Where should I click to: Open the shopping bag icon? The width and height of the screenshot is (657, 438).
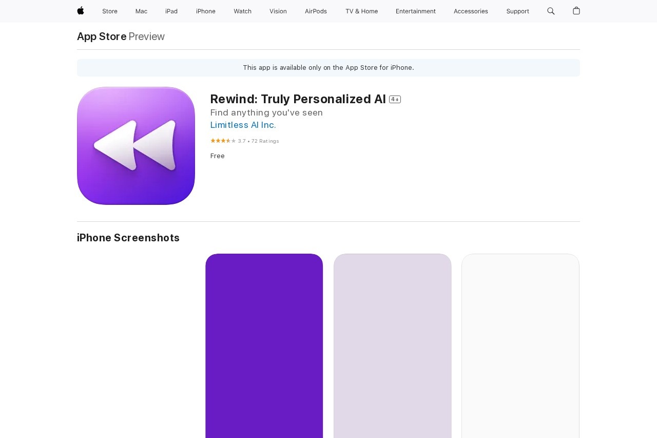click(576, 11)
